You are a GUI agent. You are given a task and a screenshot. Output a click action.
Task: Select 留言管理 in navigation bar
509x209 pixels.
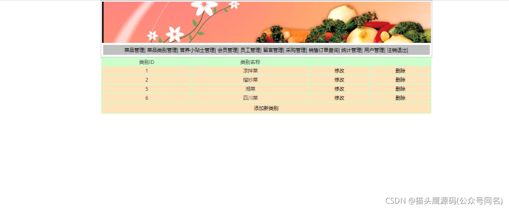click(x=273, y=50)
